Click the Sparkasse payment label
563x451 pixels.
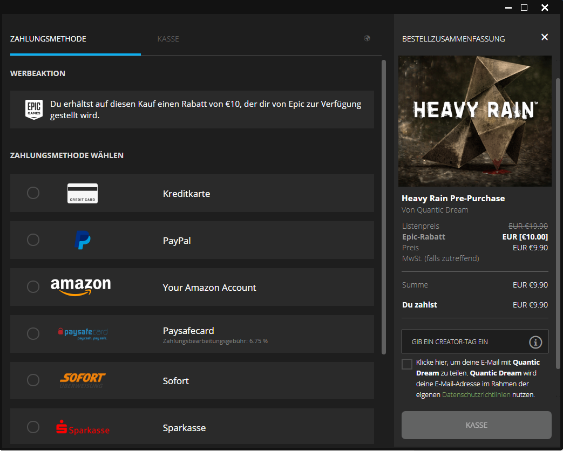(184, 428)
